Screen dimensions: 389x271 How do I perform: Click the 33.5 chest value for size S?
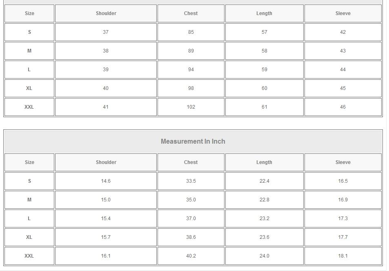[191, 181]
